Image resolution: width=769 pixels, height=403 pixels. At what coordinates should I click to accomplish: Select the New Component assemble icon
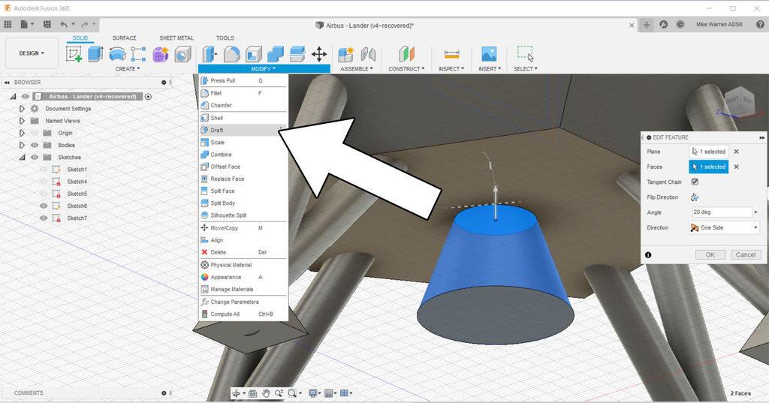pyautogui.click(x=345, y=54)
